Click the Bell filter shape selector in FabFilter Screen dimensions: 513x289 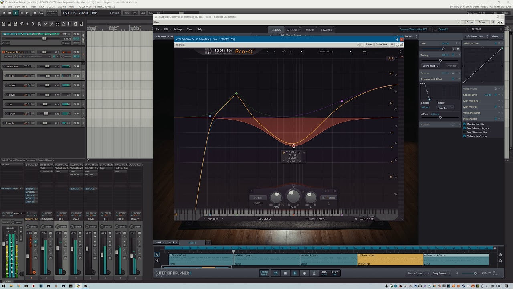tap(259, 197)
